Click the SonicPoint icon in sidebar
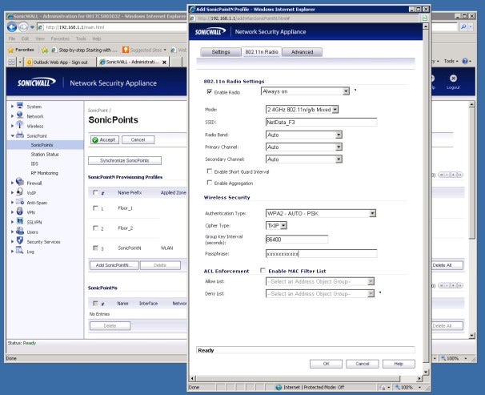This screenshot has width=485, height=395. point(20,135)
